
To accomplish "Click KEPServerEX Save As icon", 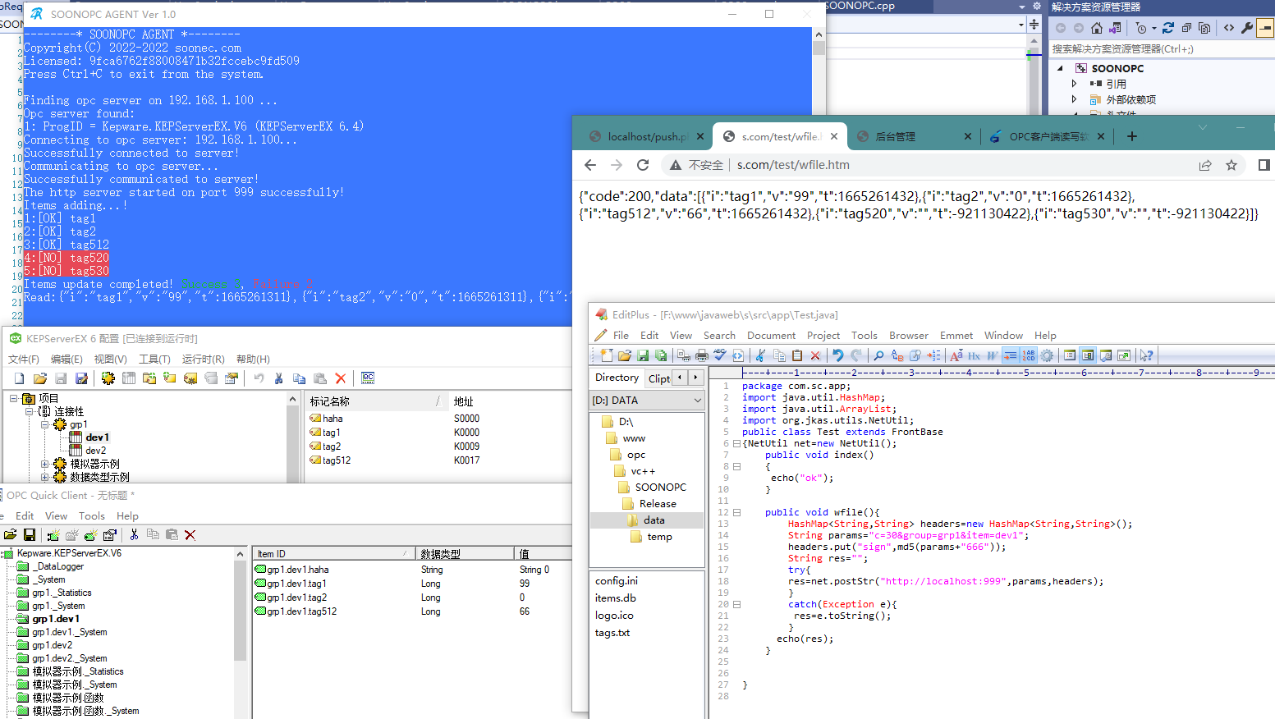I will [81, 378].
